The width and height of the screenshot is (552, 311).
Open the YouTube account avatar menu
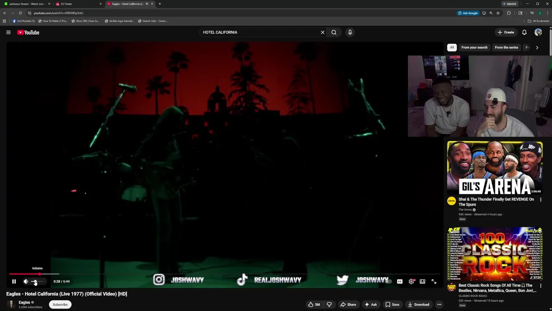(538, 32)
